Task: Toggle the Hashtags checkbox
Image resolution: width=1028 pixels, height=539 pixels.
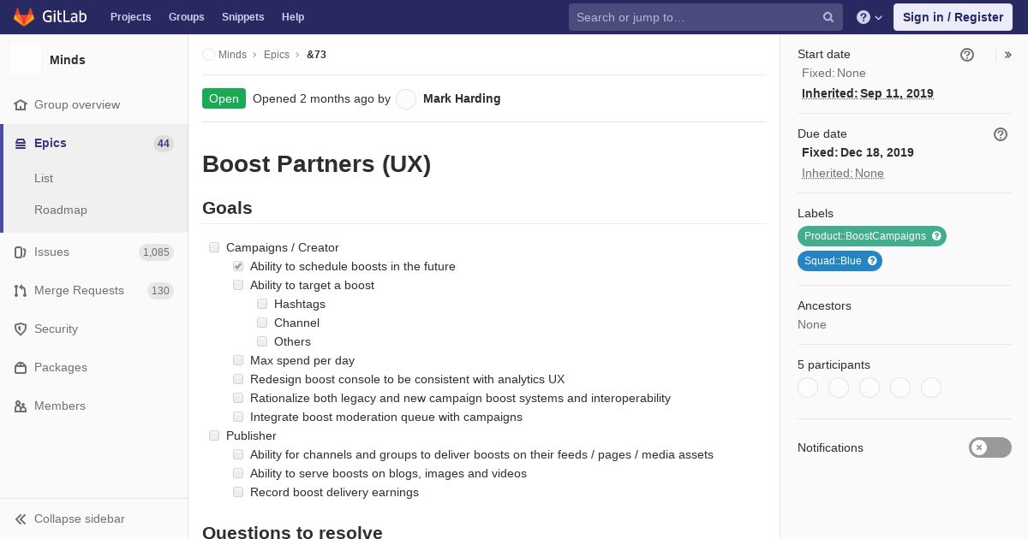Action: (262, 304)
